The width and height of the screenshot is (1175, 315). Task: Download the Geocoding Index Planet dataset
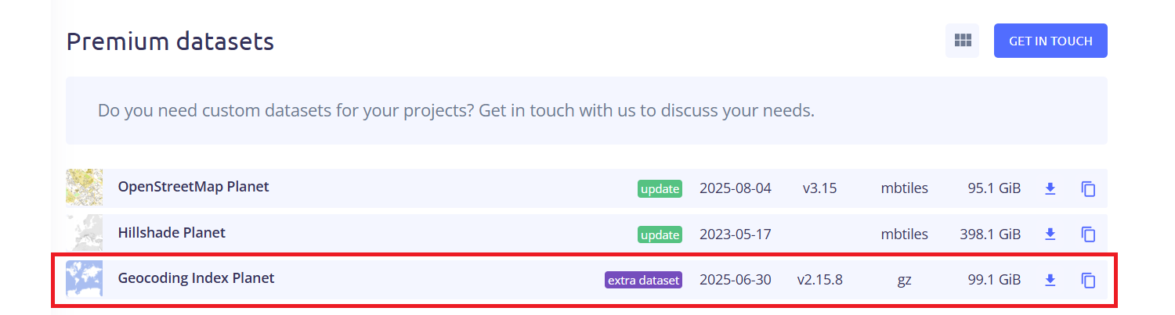(x=1050, y=280)
